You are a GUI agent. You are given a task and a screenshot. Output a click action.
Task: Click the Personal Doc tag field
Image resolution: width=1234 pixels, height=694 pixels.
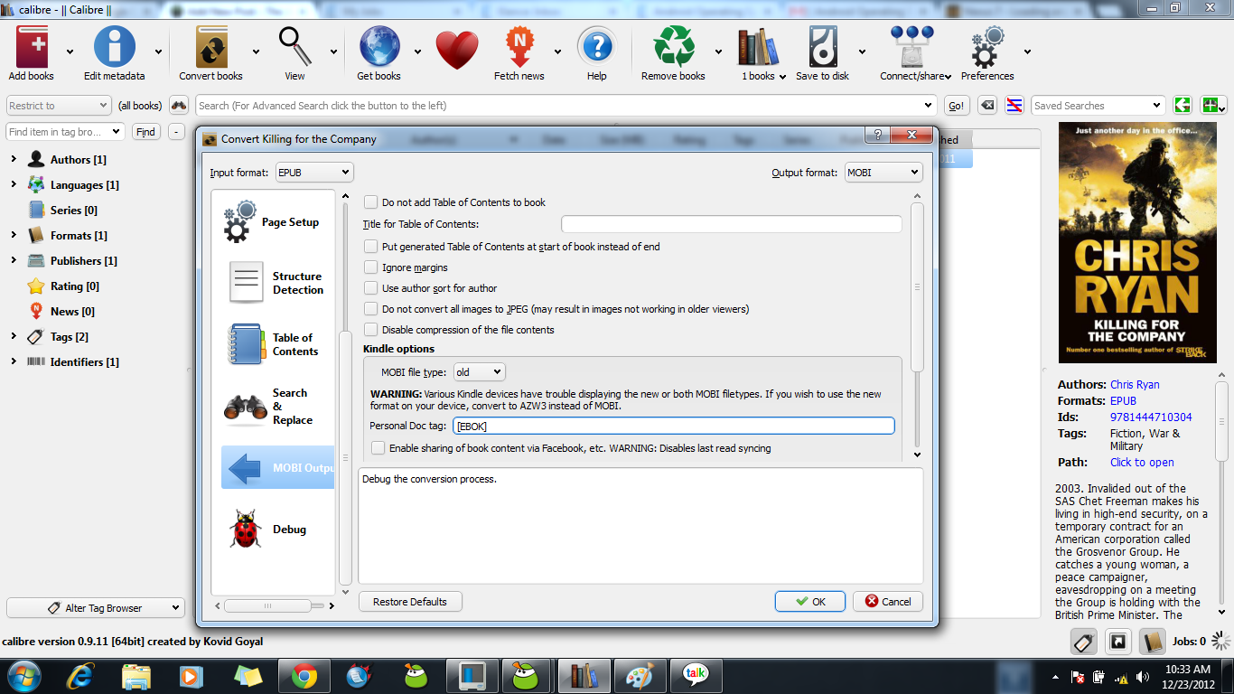point(673,426)
